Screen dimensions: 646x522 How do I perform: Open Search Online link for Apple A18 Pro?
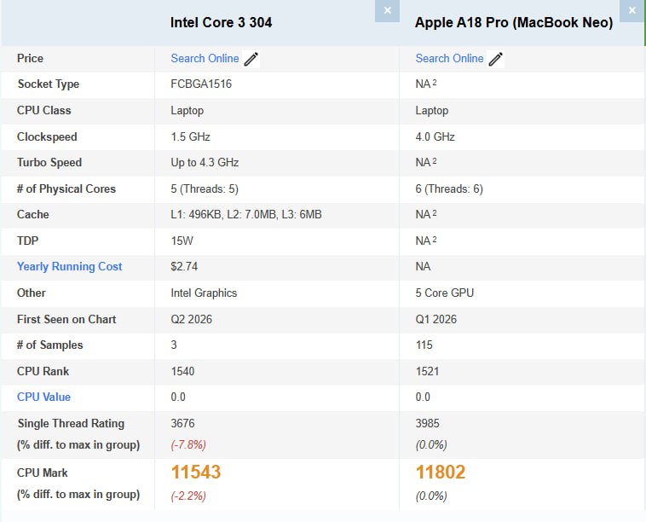tap(449, 59)
